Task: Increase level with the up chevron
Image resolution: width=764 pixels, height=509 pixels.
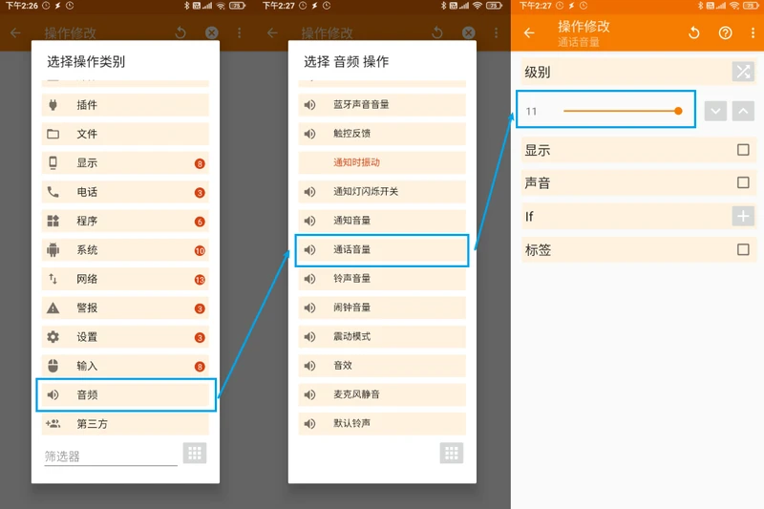Action: click(x=743, y=111)
